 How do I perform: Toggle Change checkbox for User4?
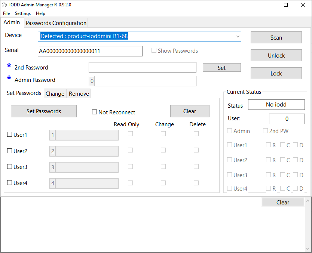coord(163,183)
